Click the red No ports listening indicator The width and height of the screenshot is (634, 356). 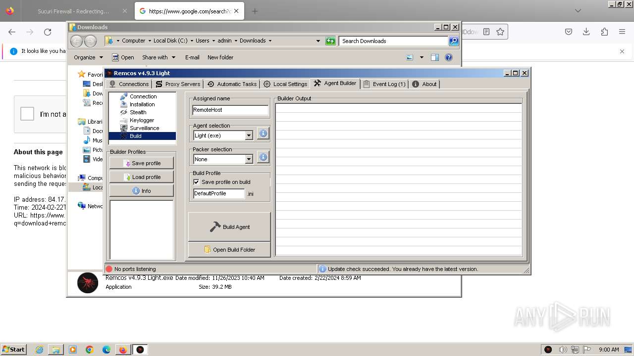(109, 269)
